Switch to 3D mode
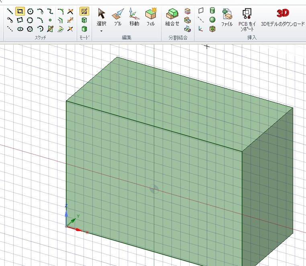The image size is (306, 266). coord(84,29)
